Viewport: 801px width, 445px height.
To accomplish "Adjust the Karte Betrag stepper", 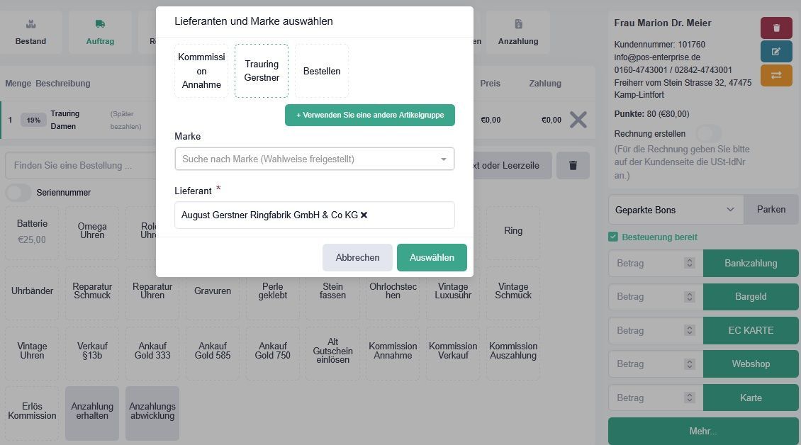I will [x=689, y=398].
